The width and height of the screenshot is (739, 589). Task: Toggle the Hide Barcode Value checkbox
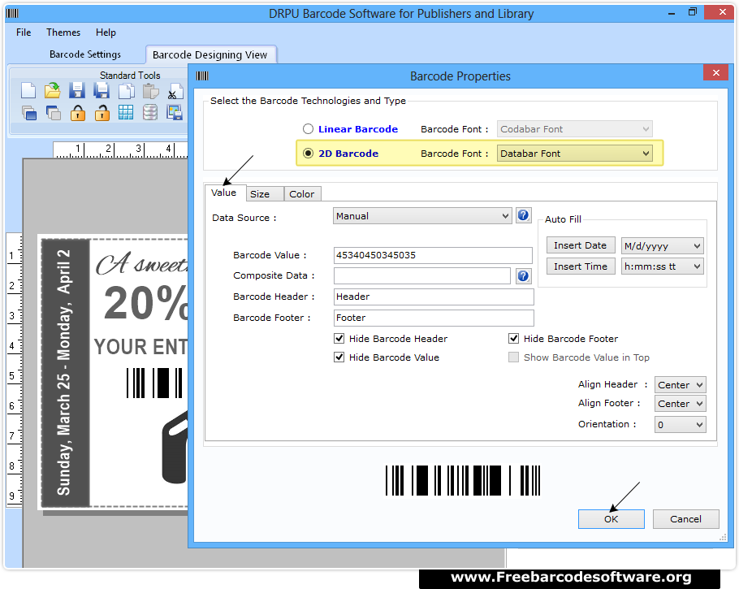[339, 357]
